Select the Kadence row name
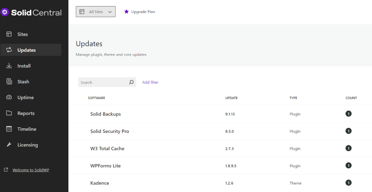 [x=100, y=183]
